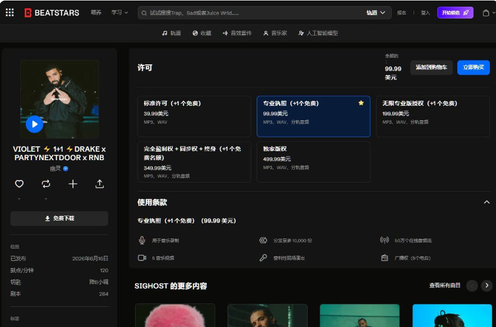The height and width of the screenshot is (327, 496).
Task: Click the VIOLET track cover art
Action: (x=59, y=99)
